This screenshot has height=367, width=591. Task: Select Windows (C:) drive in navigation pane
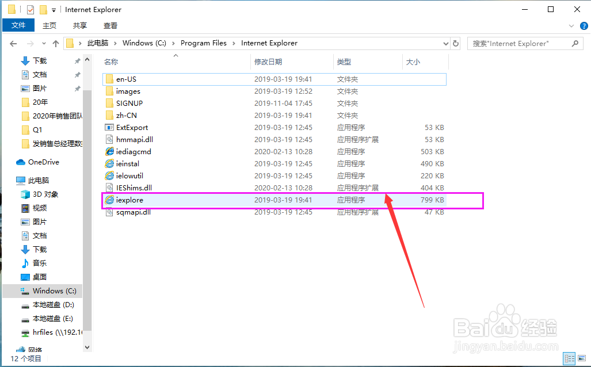[x=43, y=291]
